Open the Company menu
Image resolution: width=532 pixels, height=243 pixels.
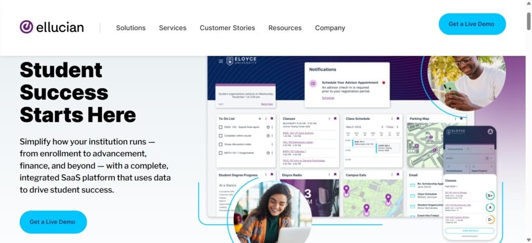tap(330, 28)
